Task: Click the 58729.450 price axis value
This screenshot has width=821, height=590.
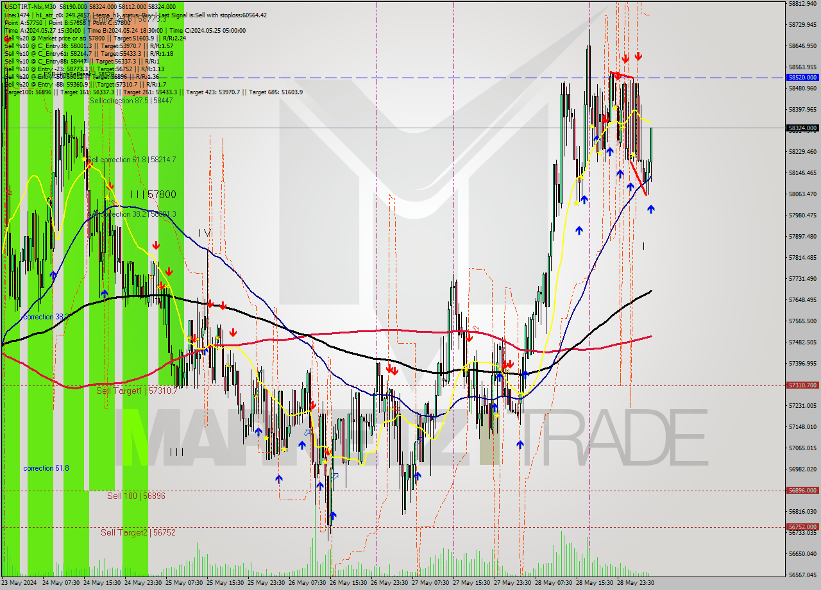Action: (802, 24)
